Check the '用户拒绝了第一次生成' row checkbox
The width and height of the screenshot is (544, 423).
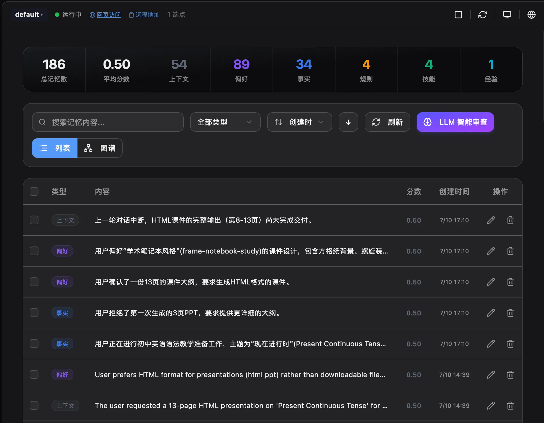click(x=34, y=313)
